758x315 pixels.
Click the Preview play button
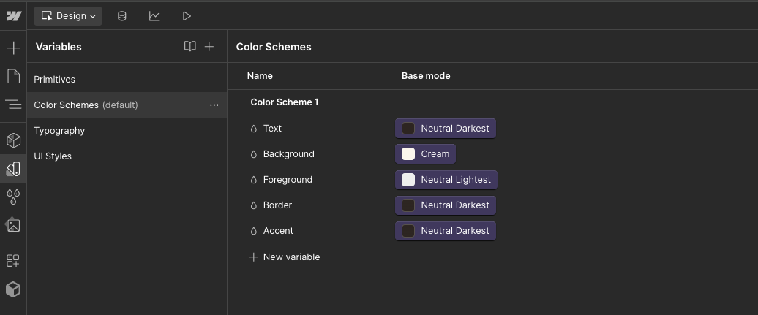[187, 15]
